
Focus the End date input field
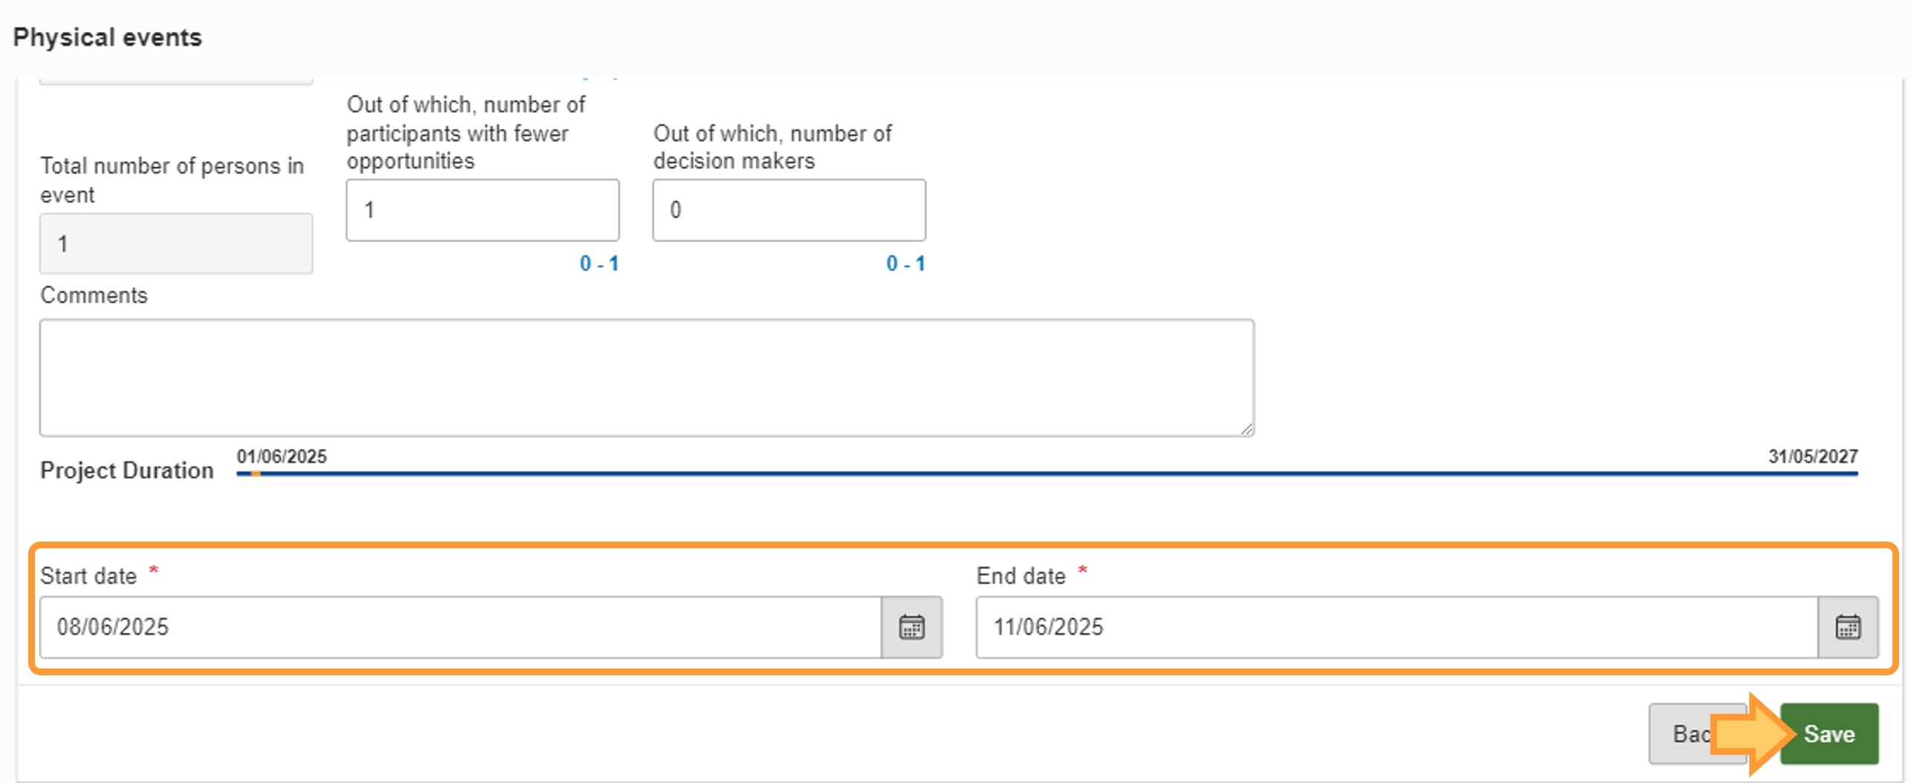coord(1397,627)
